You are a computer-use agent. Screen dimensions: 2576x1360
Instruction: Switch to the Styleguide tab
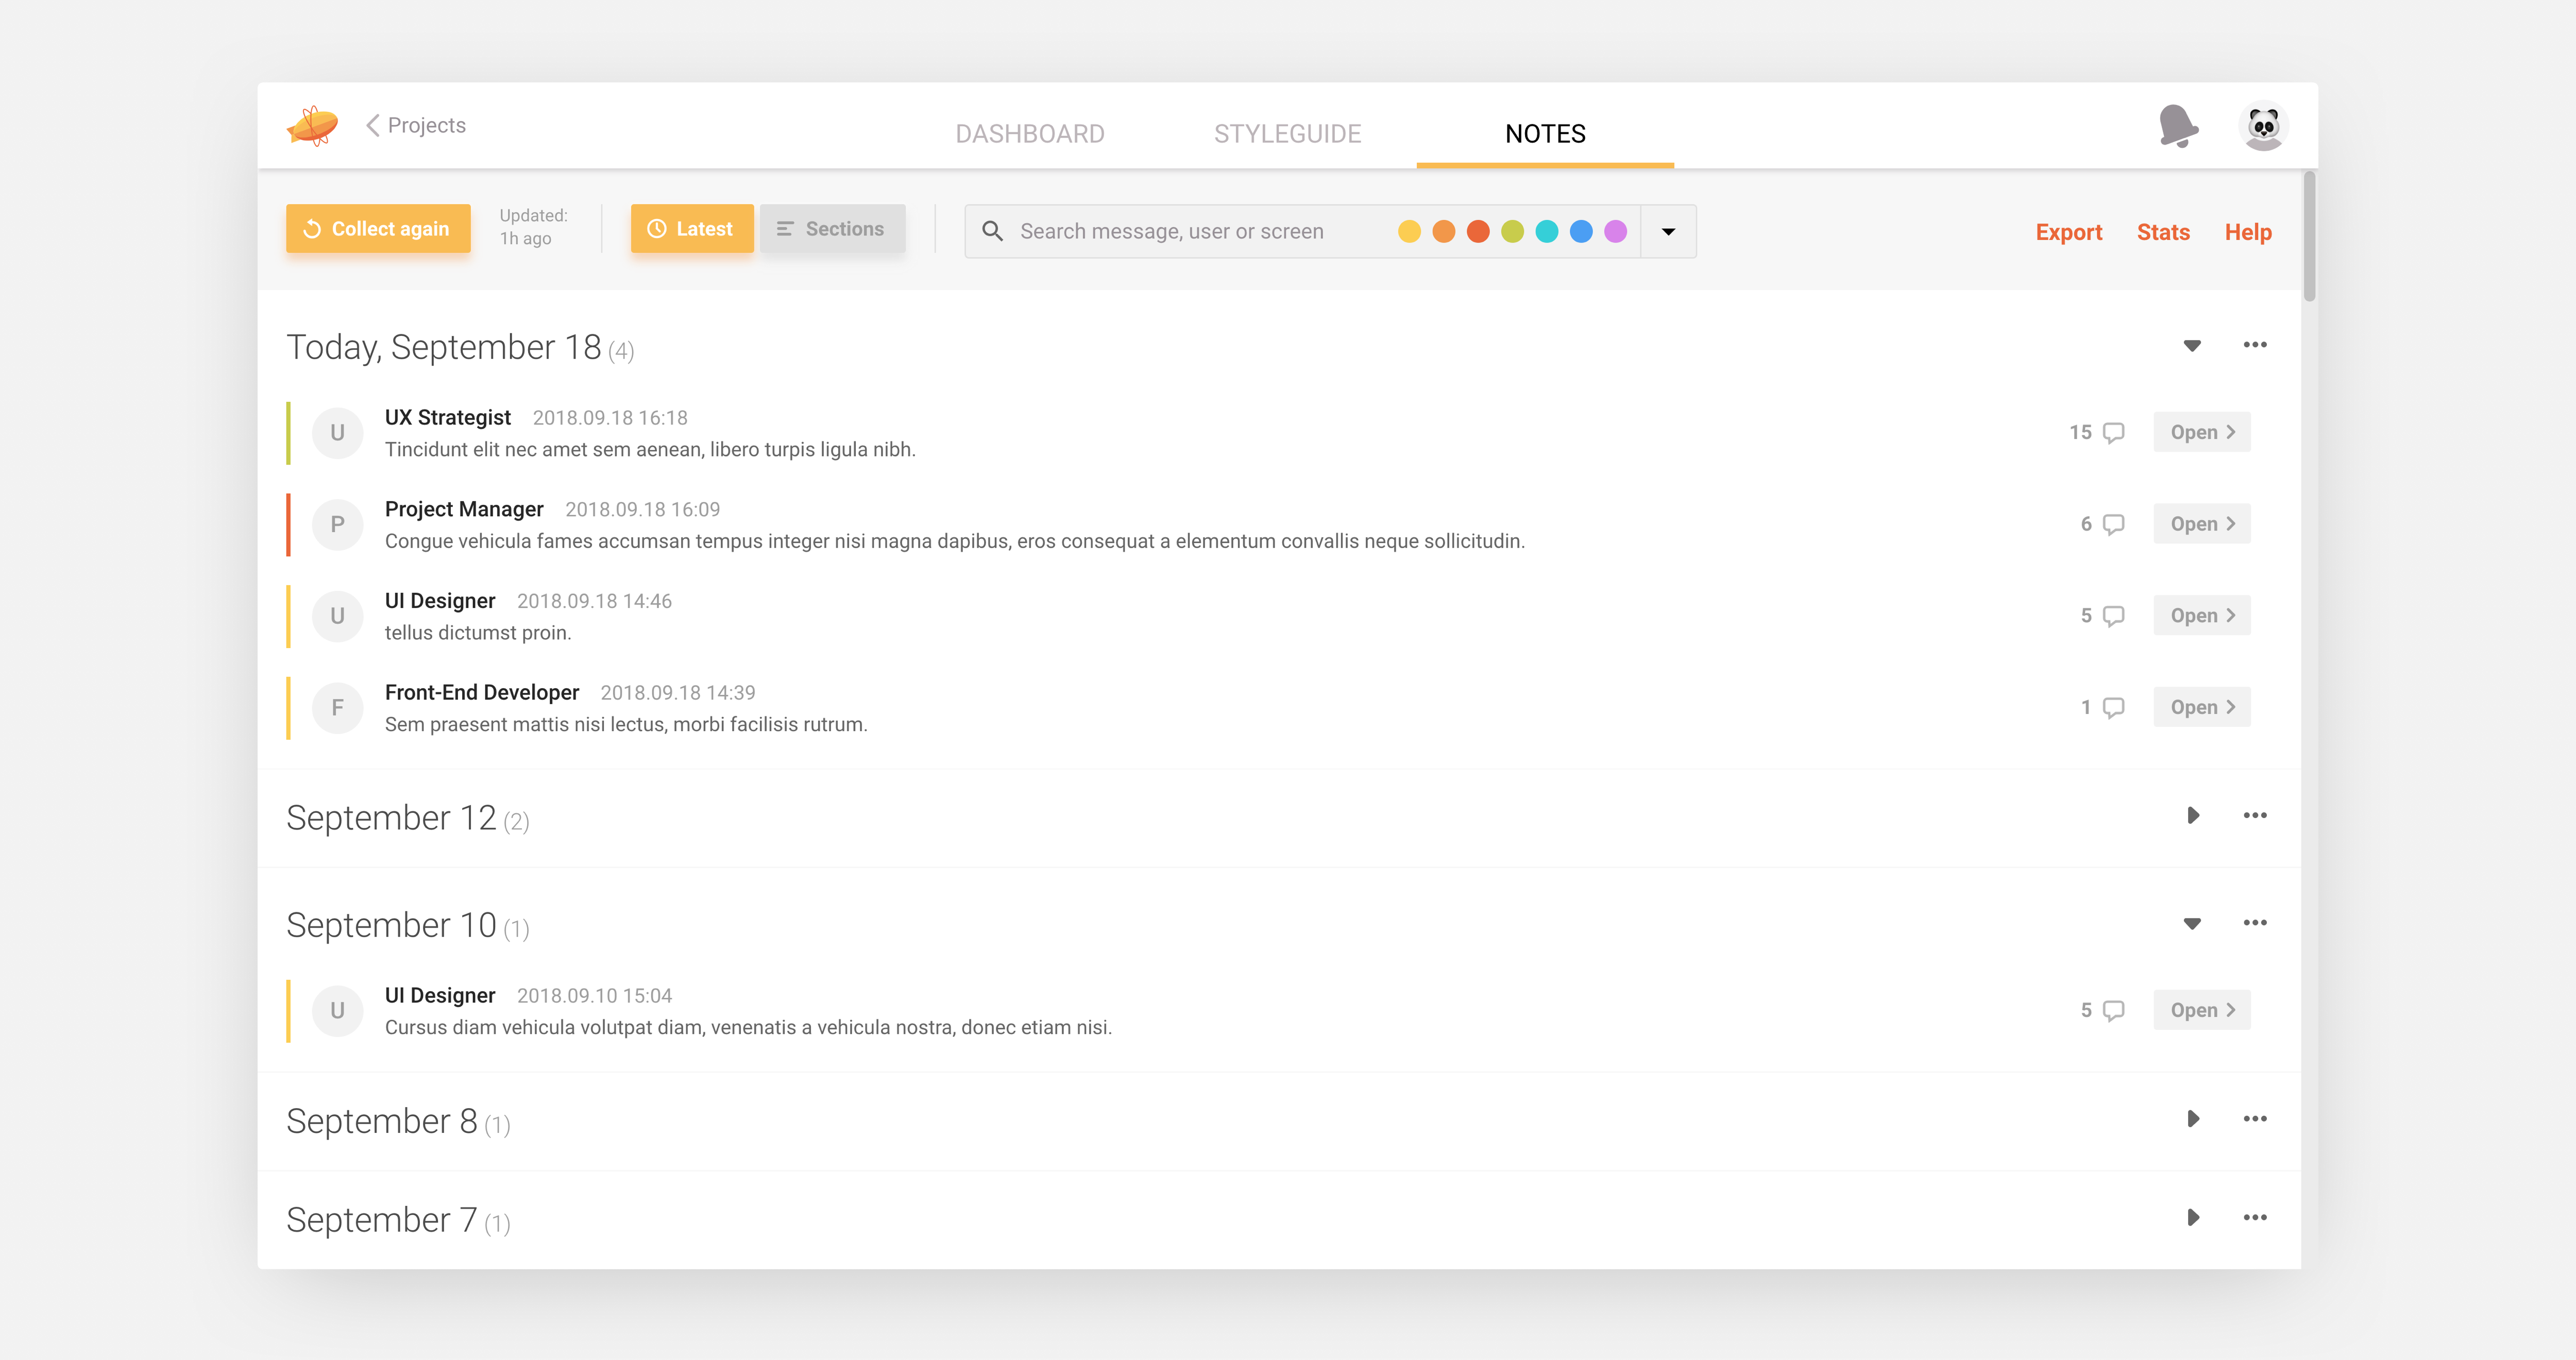click(x=1288, y=133)
